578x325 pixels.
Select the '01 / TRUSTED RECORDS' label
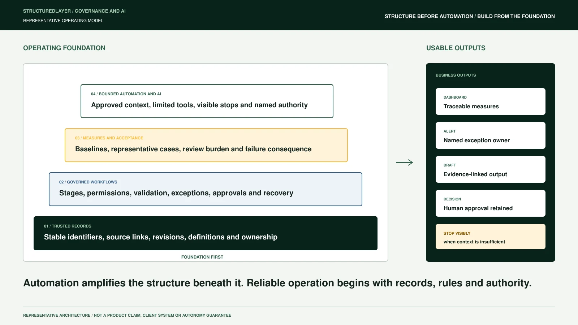68,226
